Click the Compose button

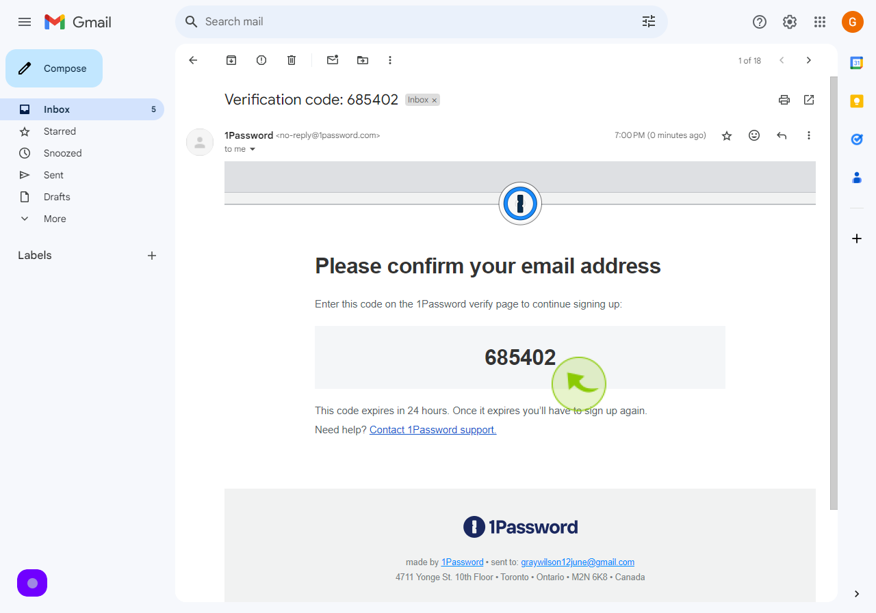point(54,68)
